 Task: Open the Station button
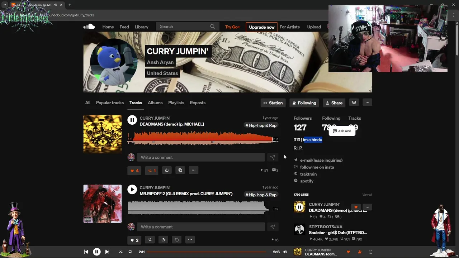pyautogui.click(x=273, y=103)
